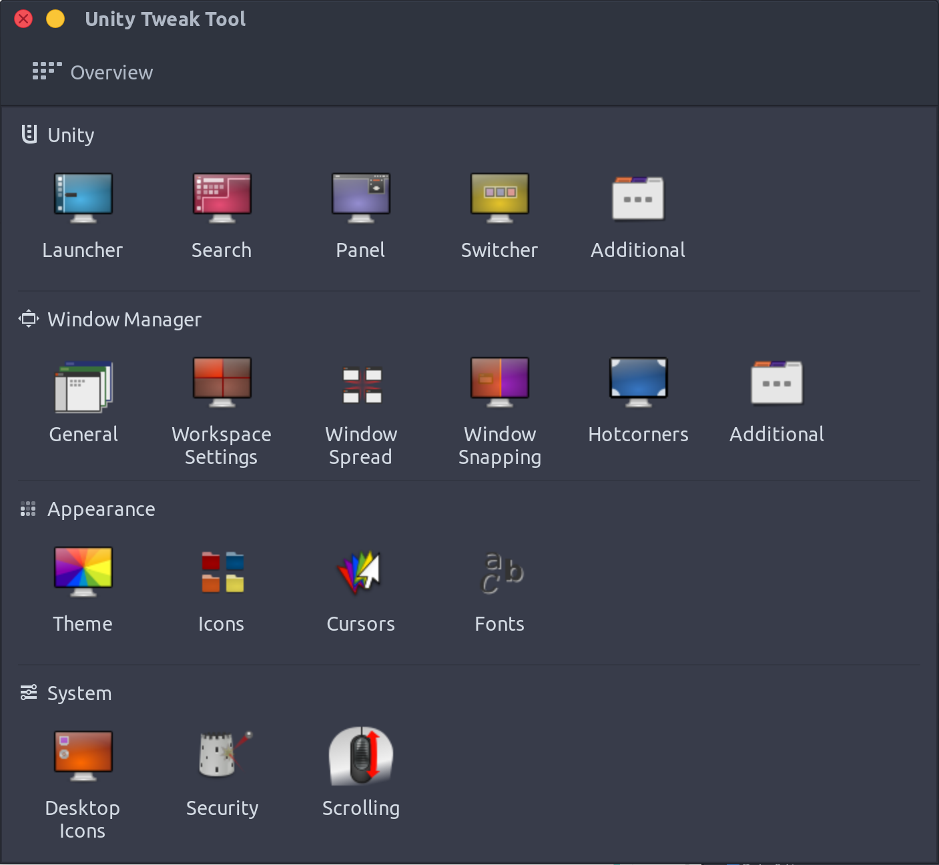Open Window Spread icon
939x865 pixels.
coord(361,385)
